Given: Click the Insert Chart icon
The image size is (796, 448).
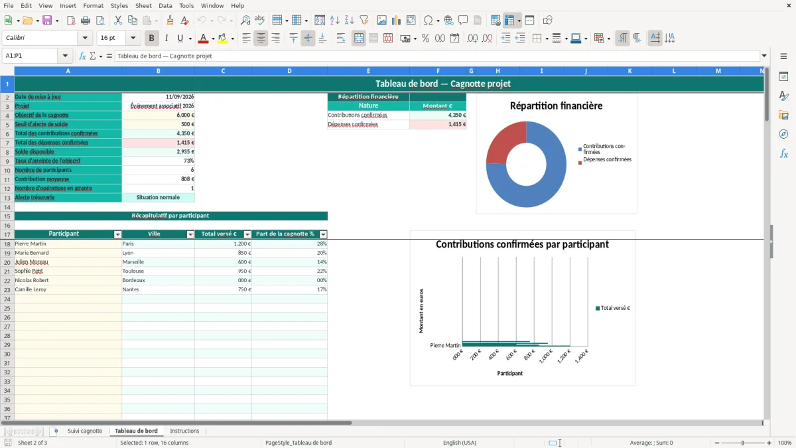Looking at the screenshot, I should tap(397, 21).
